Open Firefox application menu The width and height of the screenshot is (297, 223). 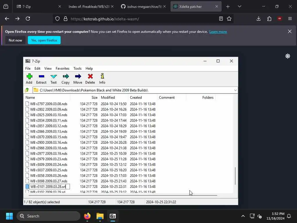[x=290, y=19]
